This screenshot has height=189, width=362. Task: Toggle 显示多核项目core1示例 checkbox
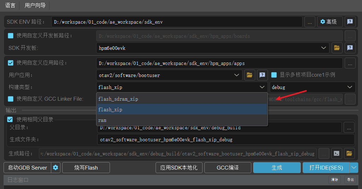(274, 75)
